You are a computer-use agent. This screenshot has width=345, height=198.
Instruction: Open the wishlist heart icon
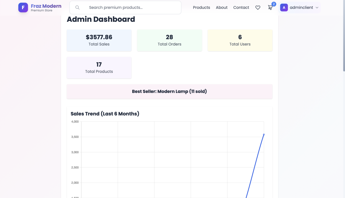pos(258,8)
